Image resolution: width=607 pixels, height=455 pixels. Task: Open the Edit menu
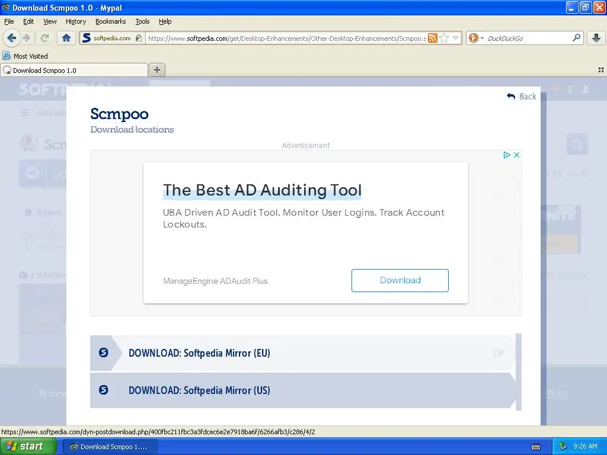28,21
